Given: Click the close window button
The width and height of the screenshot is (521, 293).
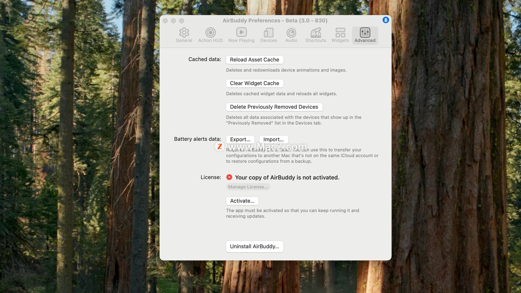Looking at the screenshot, I should click(x=165, y=21).
